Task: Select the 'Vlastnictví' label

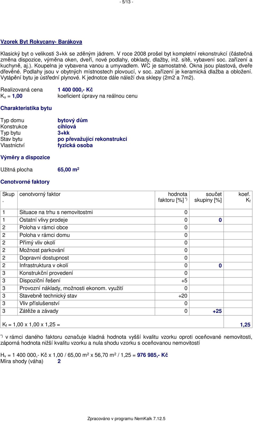Action: 13,145
